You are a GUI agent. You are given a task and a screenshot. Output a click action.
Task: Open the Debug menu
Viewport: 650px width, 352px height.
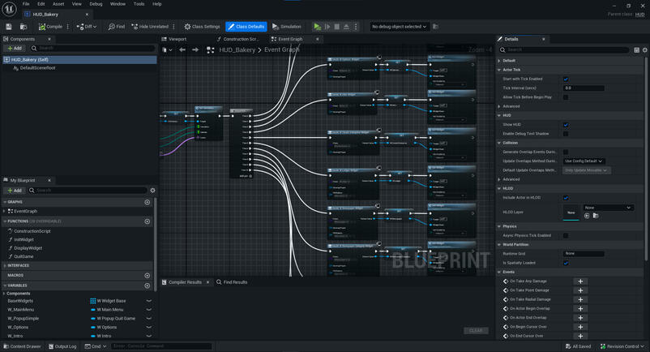pyautogui.click(x=96, y=4)
